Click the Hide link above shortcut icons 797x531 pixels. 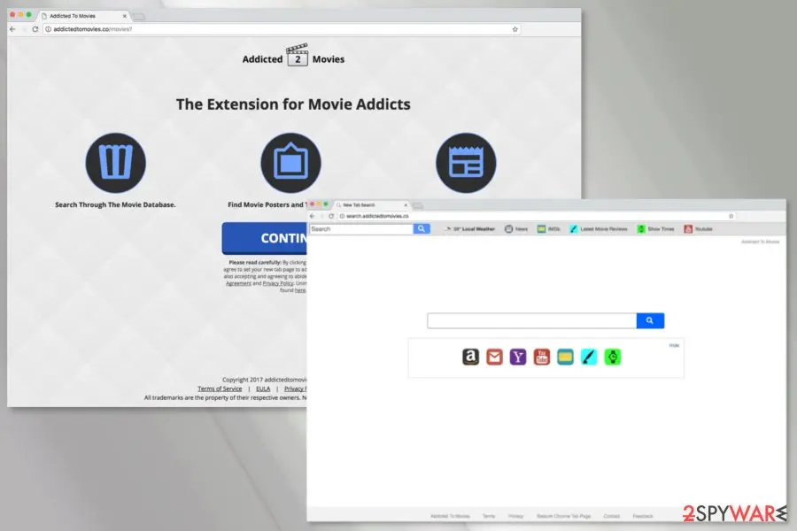click(x=674, y=345)
